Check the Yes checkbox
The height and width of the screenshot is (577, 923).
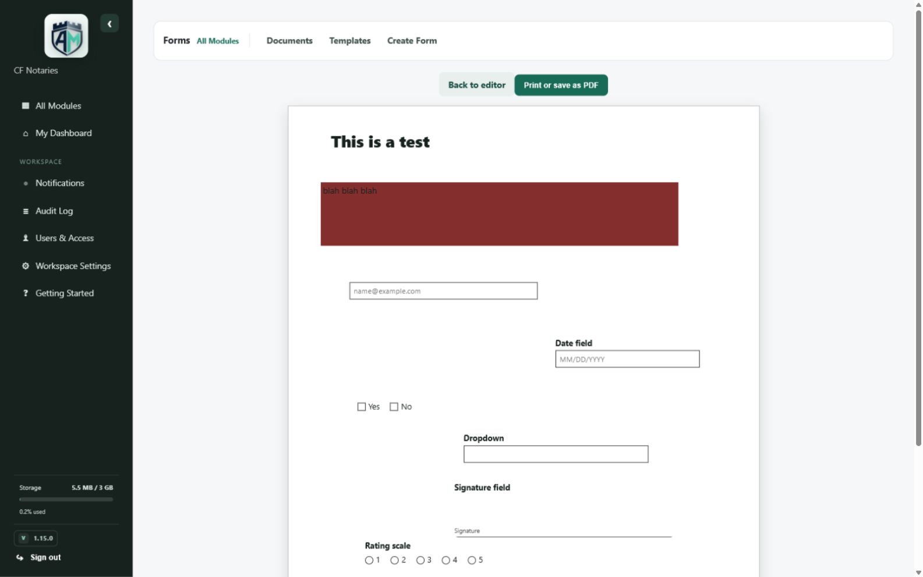tap(362, 407)
